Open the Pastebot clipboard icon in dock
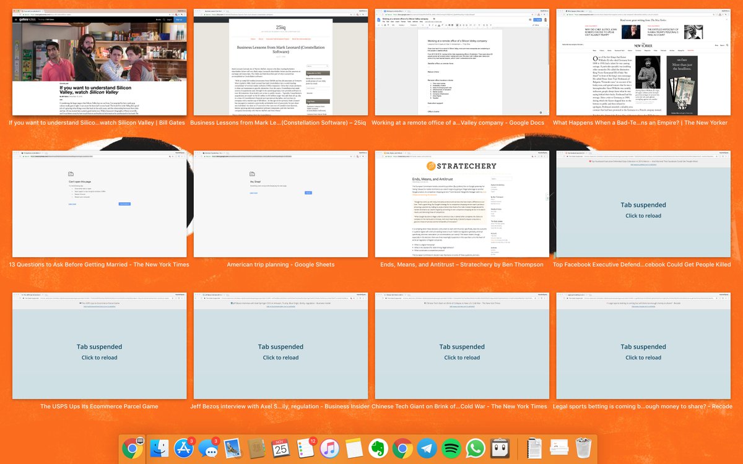 pos(499,448)
